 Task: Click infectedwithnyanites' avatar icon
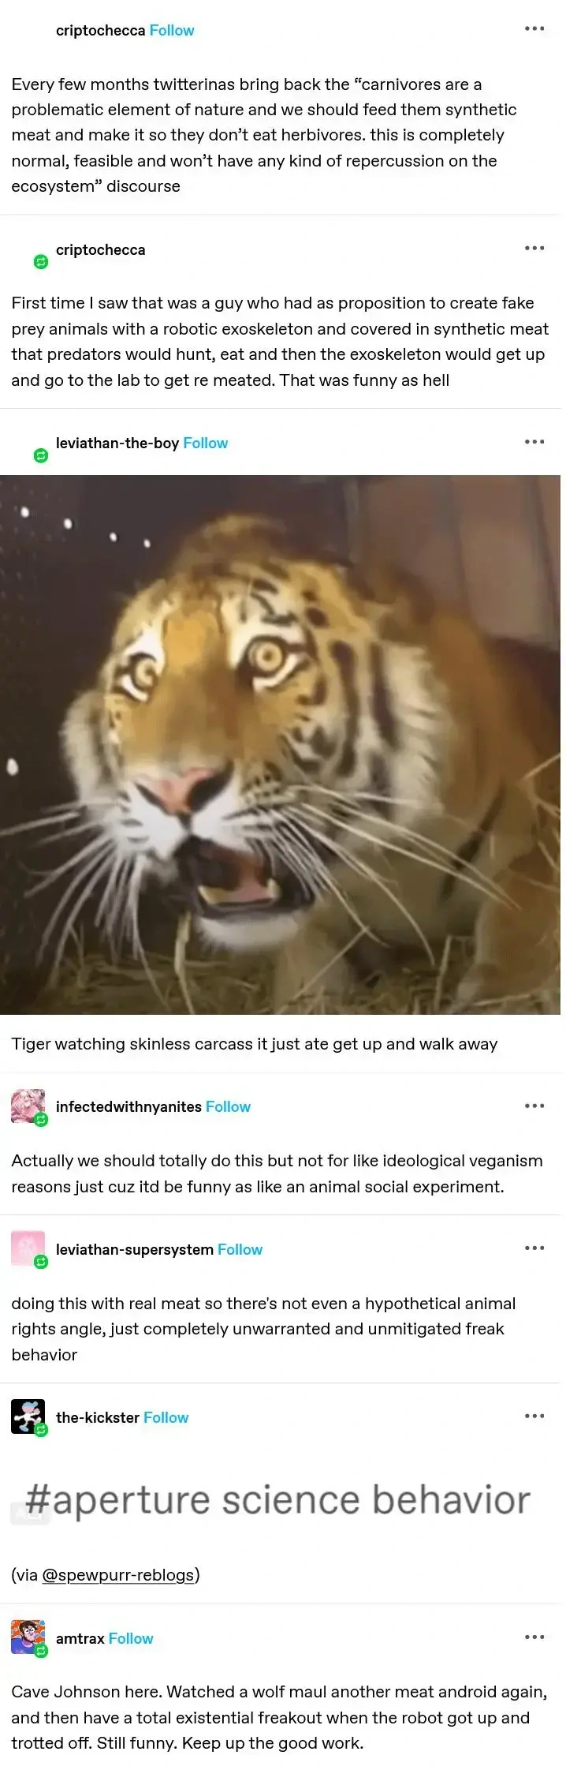pyautogui.click(x=28, y=1106)
